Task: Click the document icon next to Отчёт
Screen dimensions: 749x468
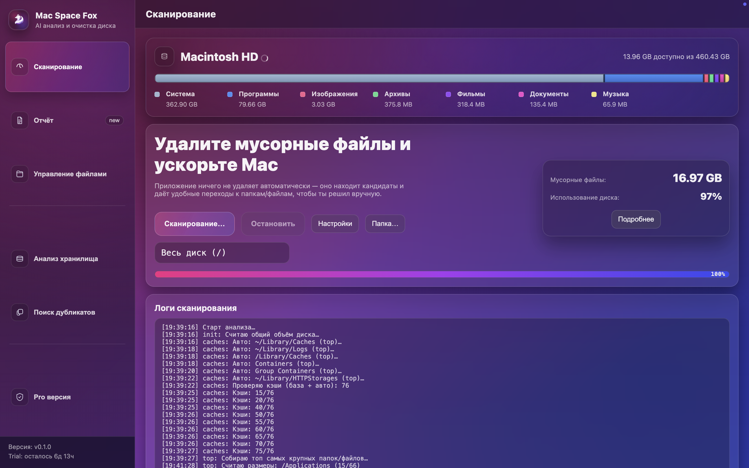Action: (x=20, y=120)
